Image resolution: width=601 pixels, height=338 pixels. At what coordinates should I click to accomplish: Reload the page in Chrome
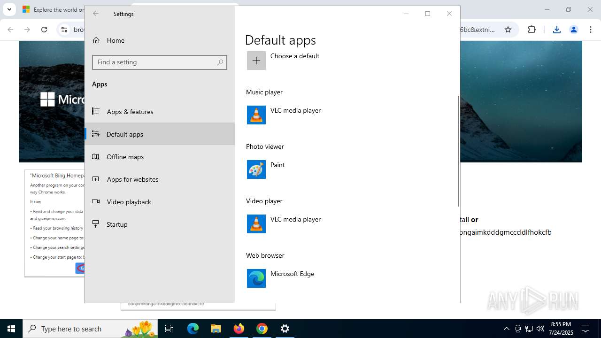[x=44, y=30]
